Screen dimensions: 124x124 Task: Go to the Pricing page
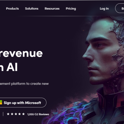[x=71, y=9]
